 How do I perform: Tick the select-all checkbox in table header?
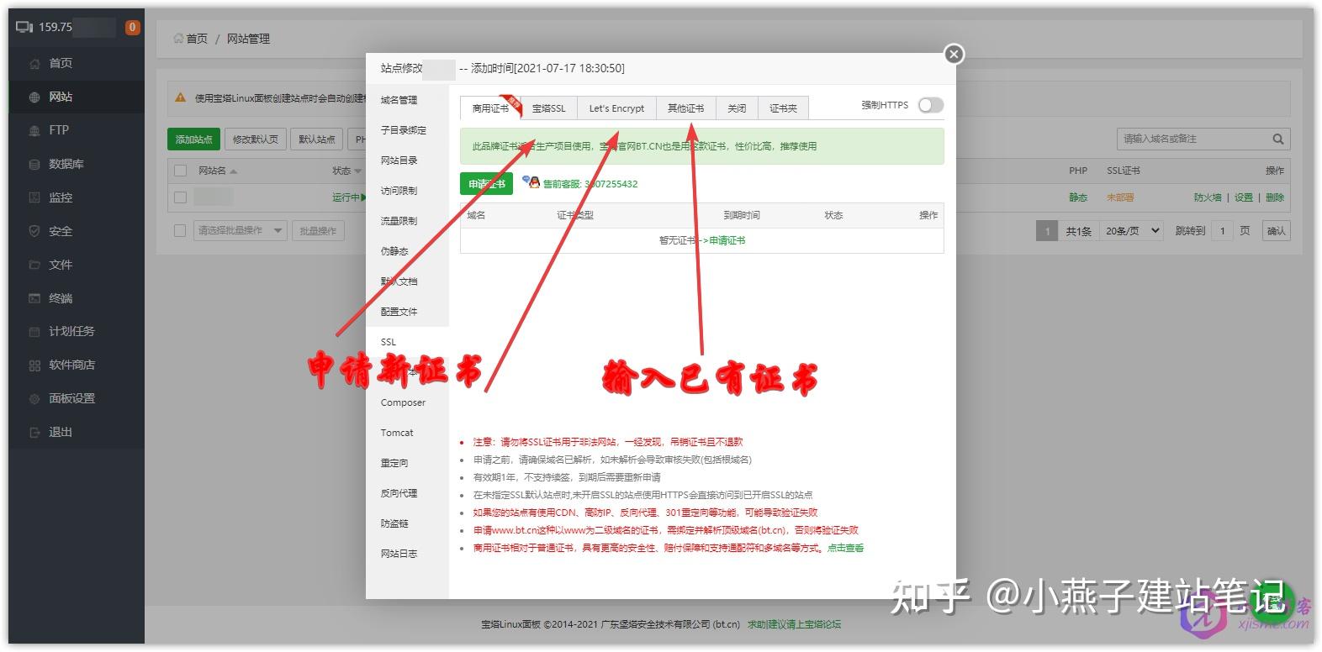(180, 171)
